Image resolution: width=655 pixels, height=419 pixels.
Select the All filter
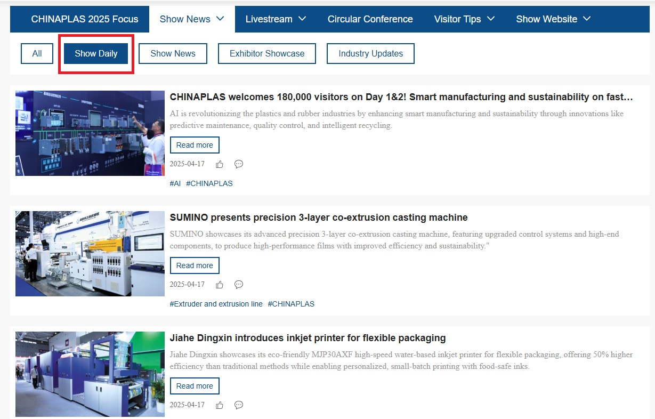click(37, 53)
